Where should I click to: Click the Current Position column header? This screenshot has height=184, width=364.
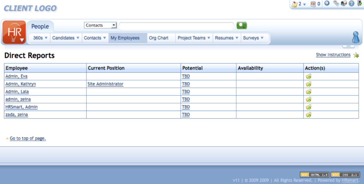pyautogui.click(x=134, y=68)
